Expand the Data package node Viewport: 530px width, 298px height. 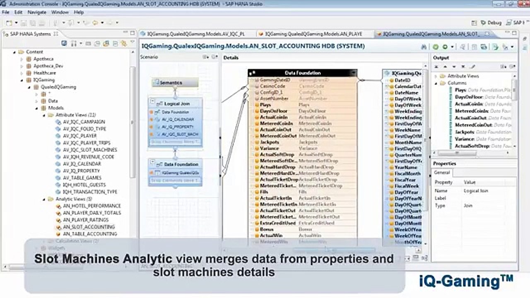[x=36, y=101]
